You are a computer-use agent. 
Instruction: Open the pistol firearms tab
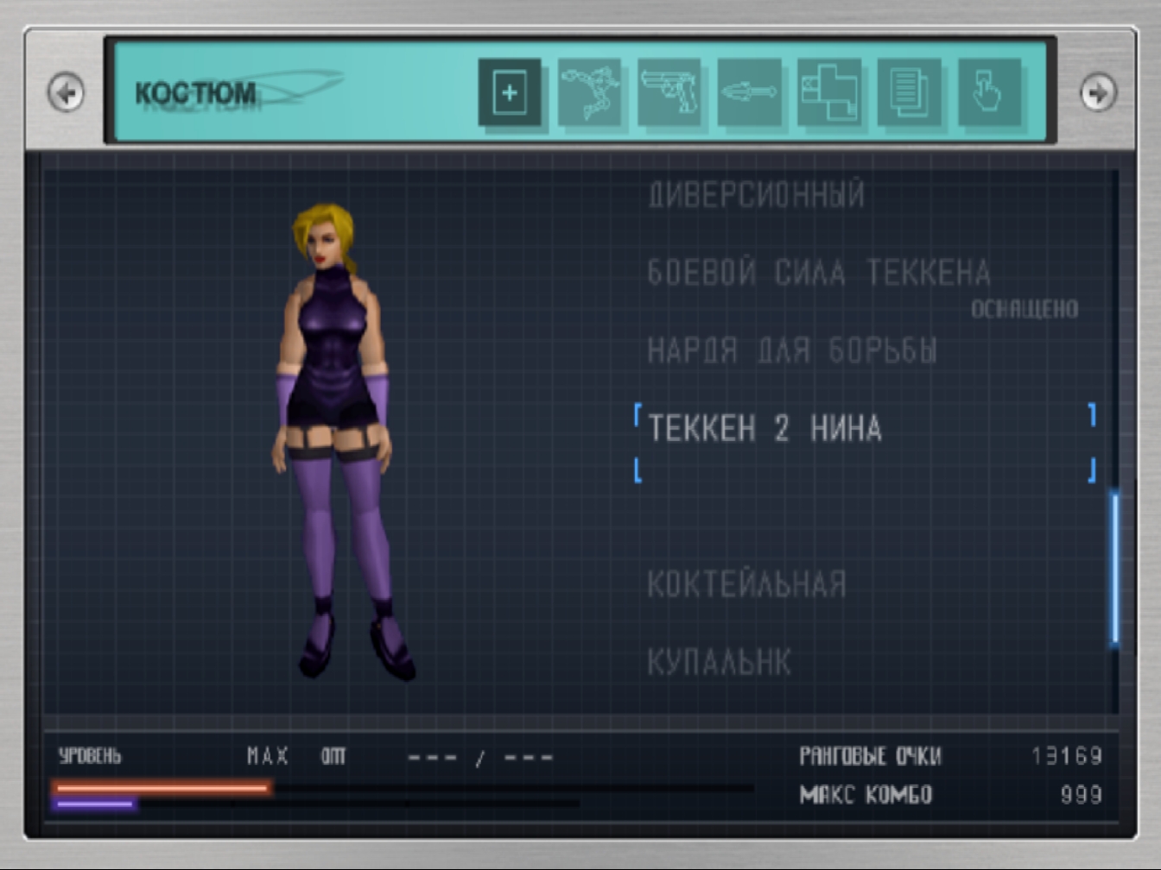(x=669, y=92)
